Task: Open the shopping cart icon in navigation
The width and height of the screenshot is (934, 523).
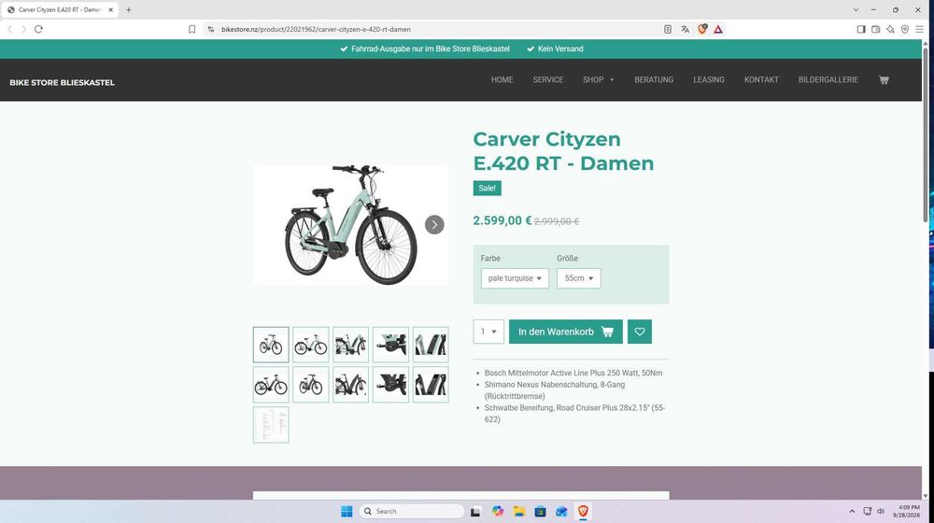Action: [884, 79]
